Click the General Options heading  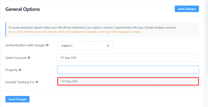click(x=23, y=9)
